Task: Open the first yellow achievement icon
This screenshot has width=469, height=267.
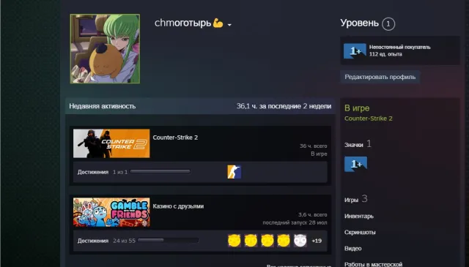Action: pyautogui.click(x=234, y=241)
